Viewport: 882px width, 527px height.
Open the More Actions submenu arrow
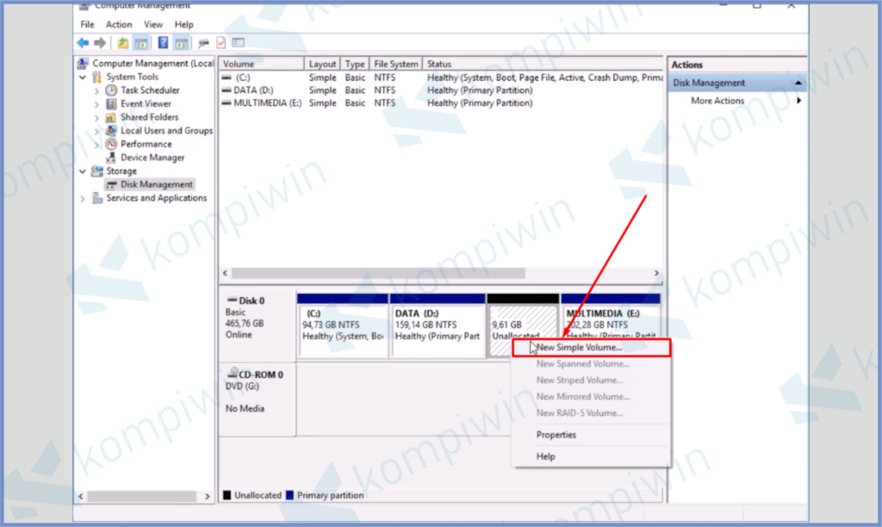798,100
